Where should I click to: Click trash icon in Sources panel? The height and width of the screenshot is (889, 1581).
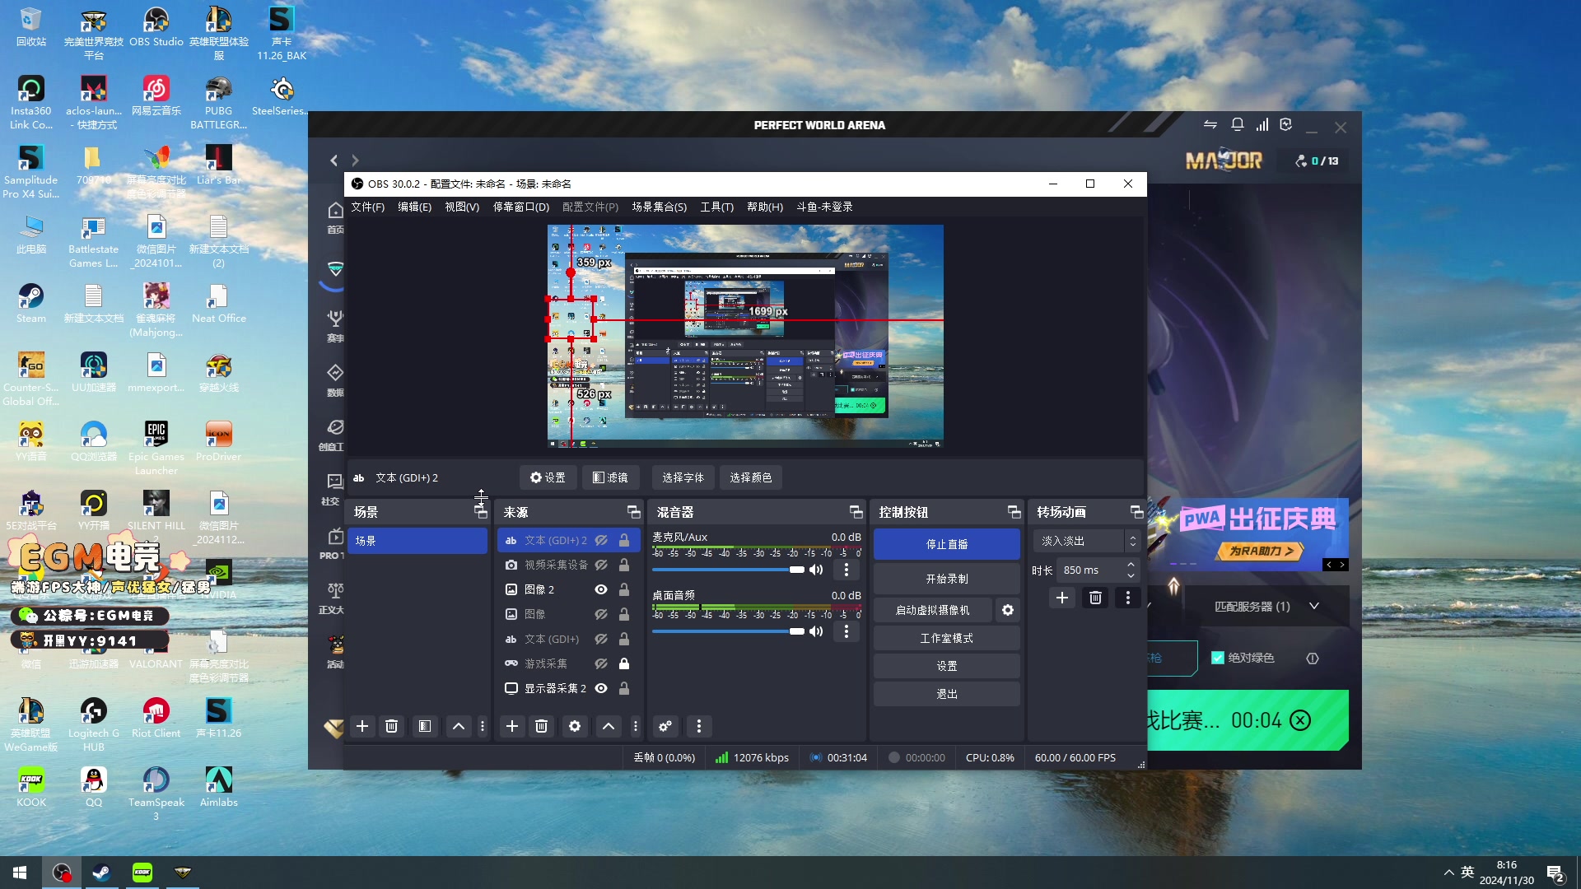(x=541, y=726)
